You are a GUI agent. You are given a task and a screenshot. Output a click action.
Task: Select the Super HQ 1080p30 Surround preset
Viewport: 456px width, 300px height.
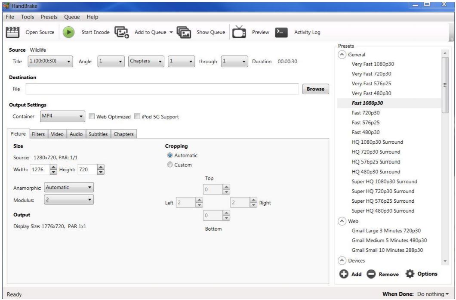384,182
